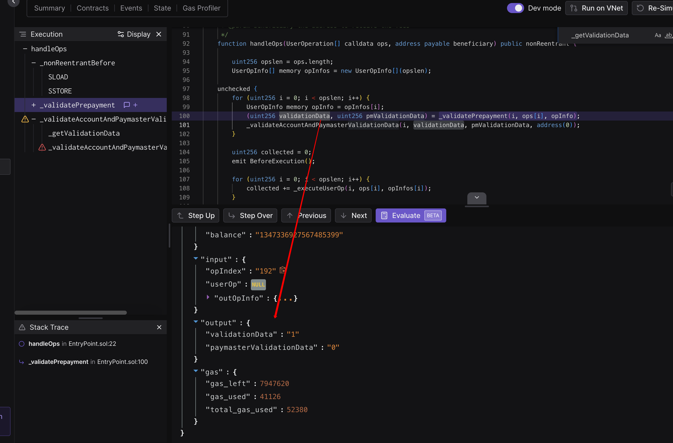673x443 pixels.
Task: Select the SSTORE trace row
Action: 60,91
